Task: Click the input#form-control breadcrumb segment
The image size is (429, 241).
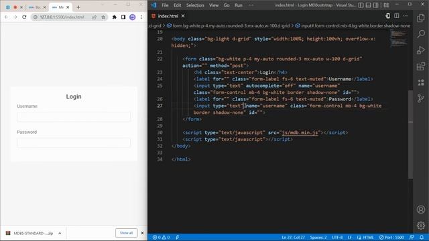Action: (353, 25)
